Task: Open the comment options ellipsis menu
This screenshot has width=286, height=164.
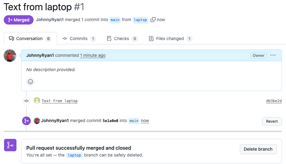Action: click(x=273, y=55)
